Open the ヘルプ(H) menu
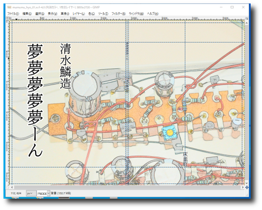This screenshot has width=262, height=210. point(153,14)
